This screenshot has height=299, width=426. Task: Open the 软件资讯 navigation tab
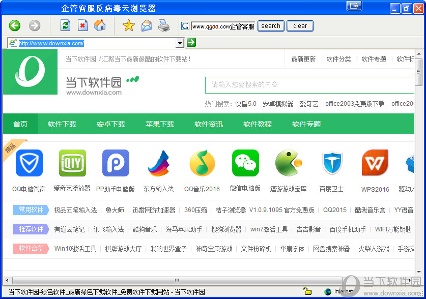(x=209, y=124)
